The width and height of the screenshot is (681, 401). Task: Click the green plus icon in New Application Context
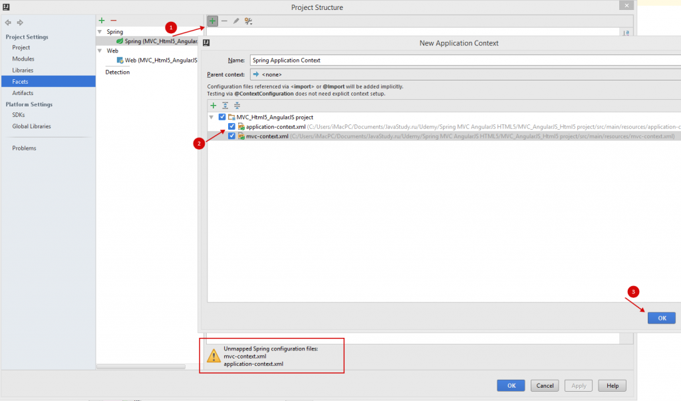(x=213, y=106)
